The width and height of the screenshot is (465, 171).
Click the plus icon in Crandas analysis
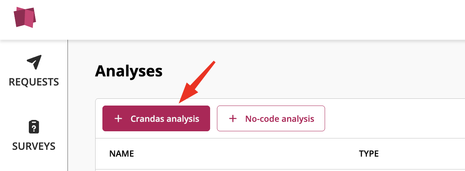coord(118,119)
